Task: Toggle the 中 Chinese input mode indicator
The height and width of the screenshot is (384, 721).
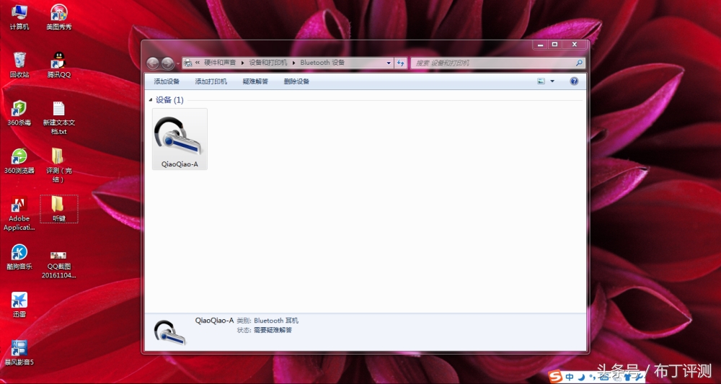Action: (x=570, y=377)
